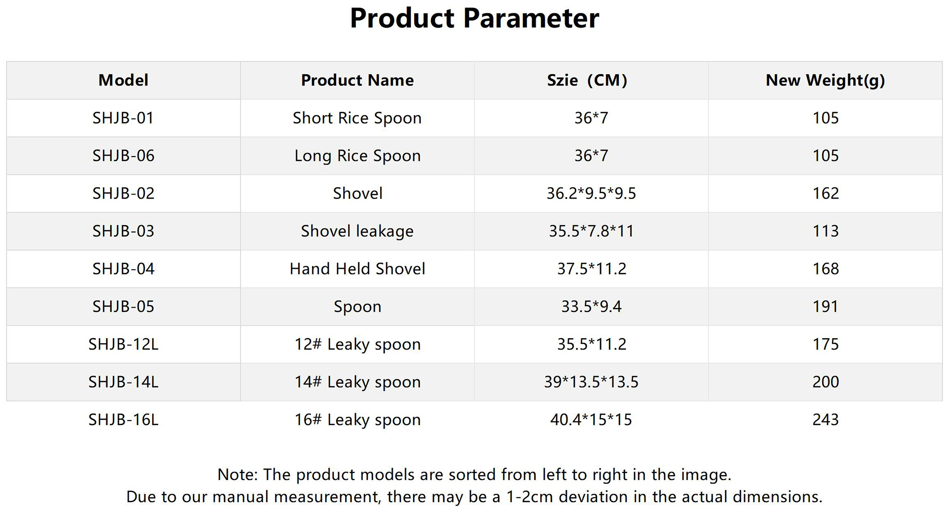
Task: Click the 37.5*11.2 size cell
Action: pyautogui.click(x=591, y=269)
